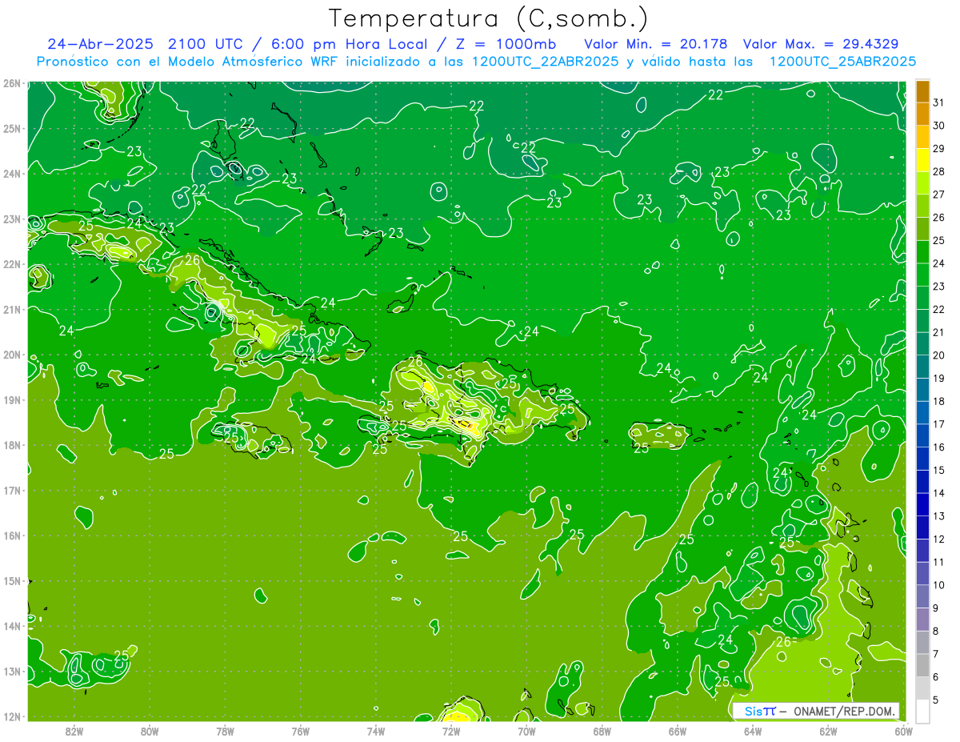960x742 pixels.
Task: Select the '62W' longitude axis label
Action: click(828, 731)
